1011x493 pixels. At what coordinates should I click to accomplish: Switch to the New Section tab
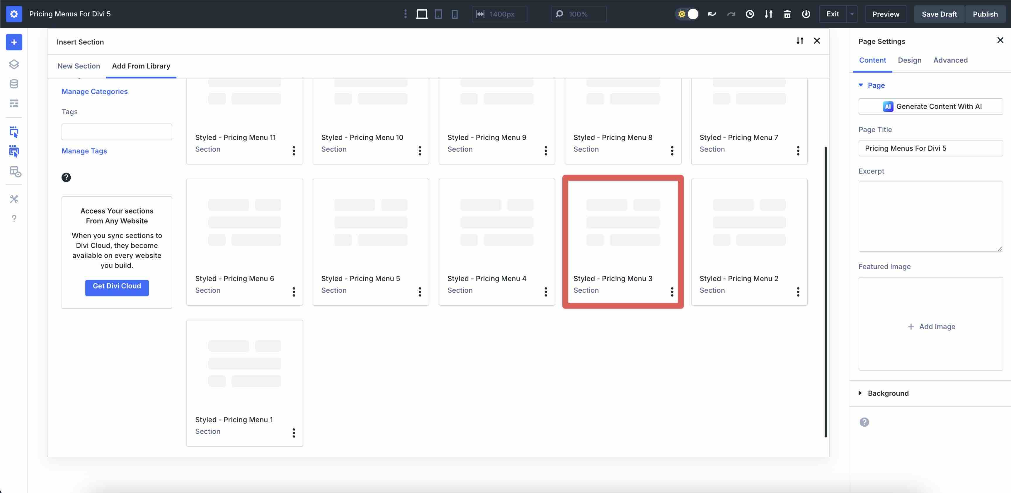tap(79, 66)
